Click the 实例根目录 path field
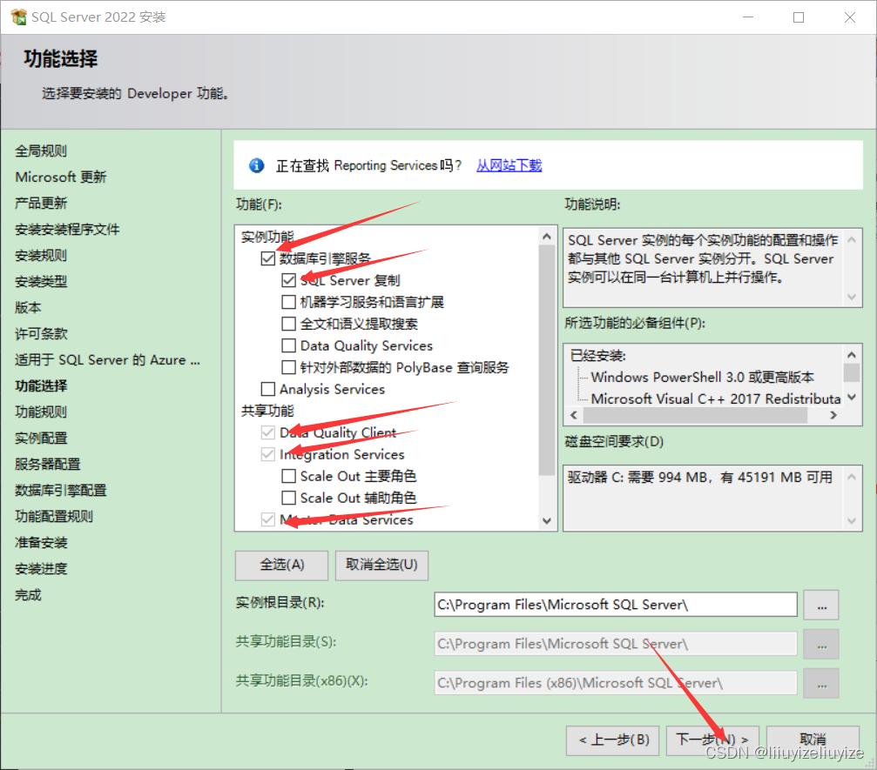This screenshot has height=770, width=877. click(616, 605)
